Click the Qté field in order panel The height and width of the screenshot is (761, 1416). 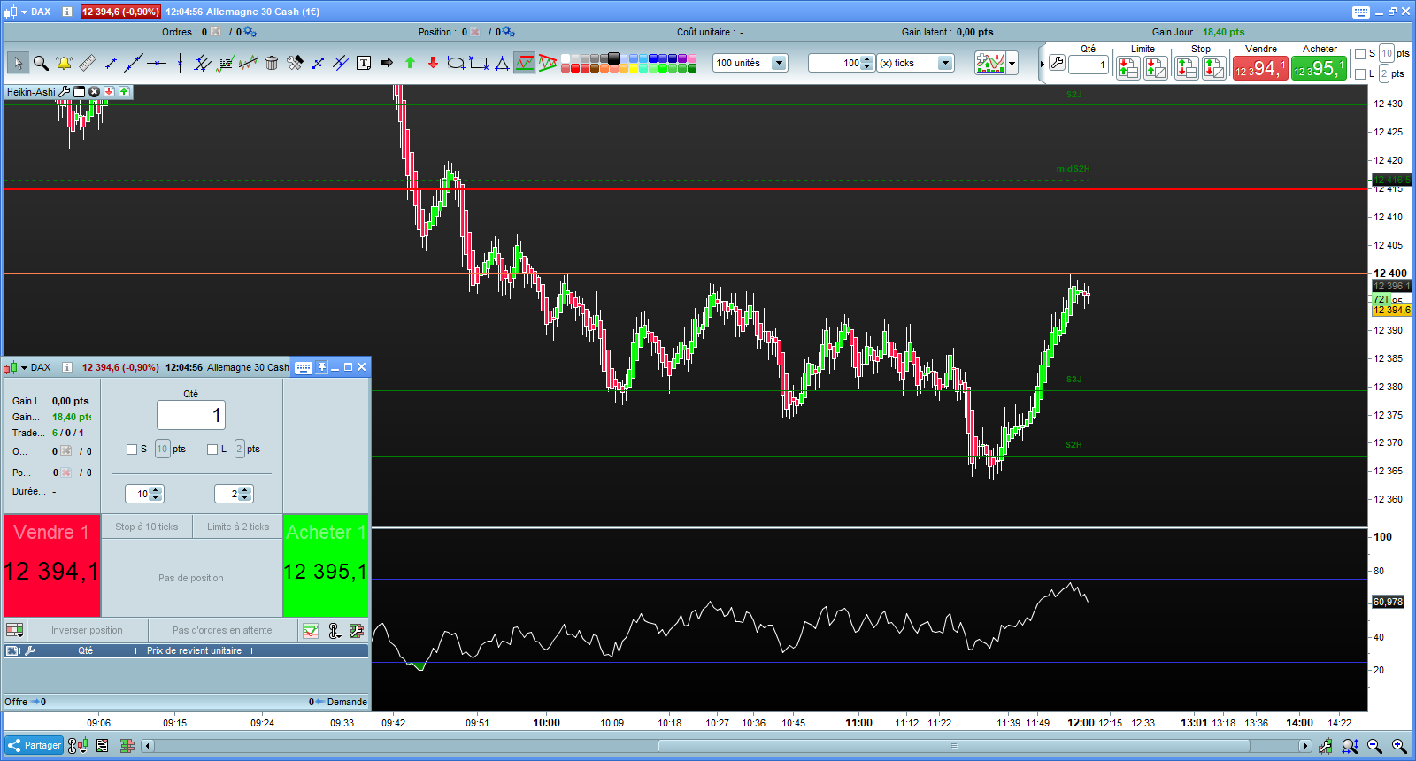click(191, 415)
